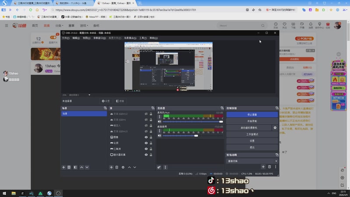Open the transition type dropdown
Viewport: 350px width, 197px height.
point(252,161)
